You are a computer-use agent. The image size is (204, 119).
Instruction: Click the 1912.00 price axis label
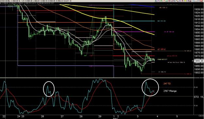click(199, 22)
